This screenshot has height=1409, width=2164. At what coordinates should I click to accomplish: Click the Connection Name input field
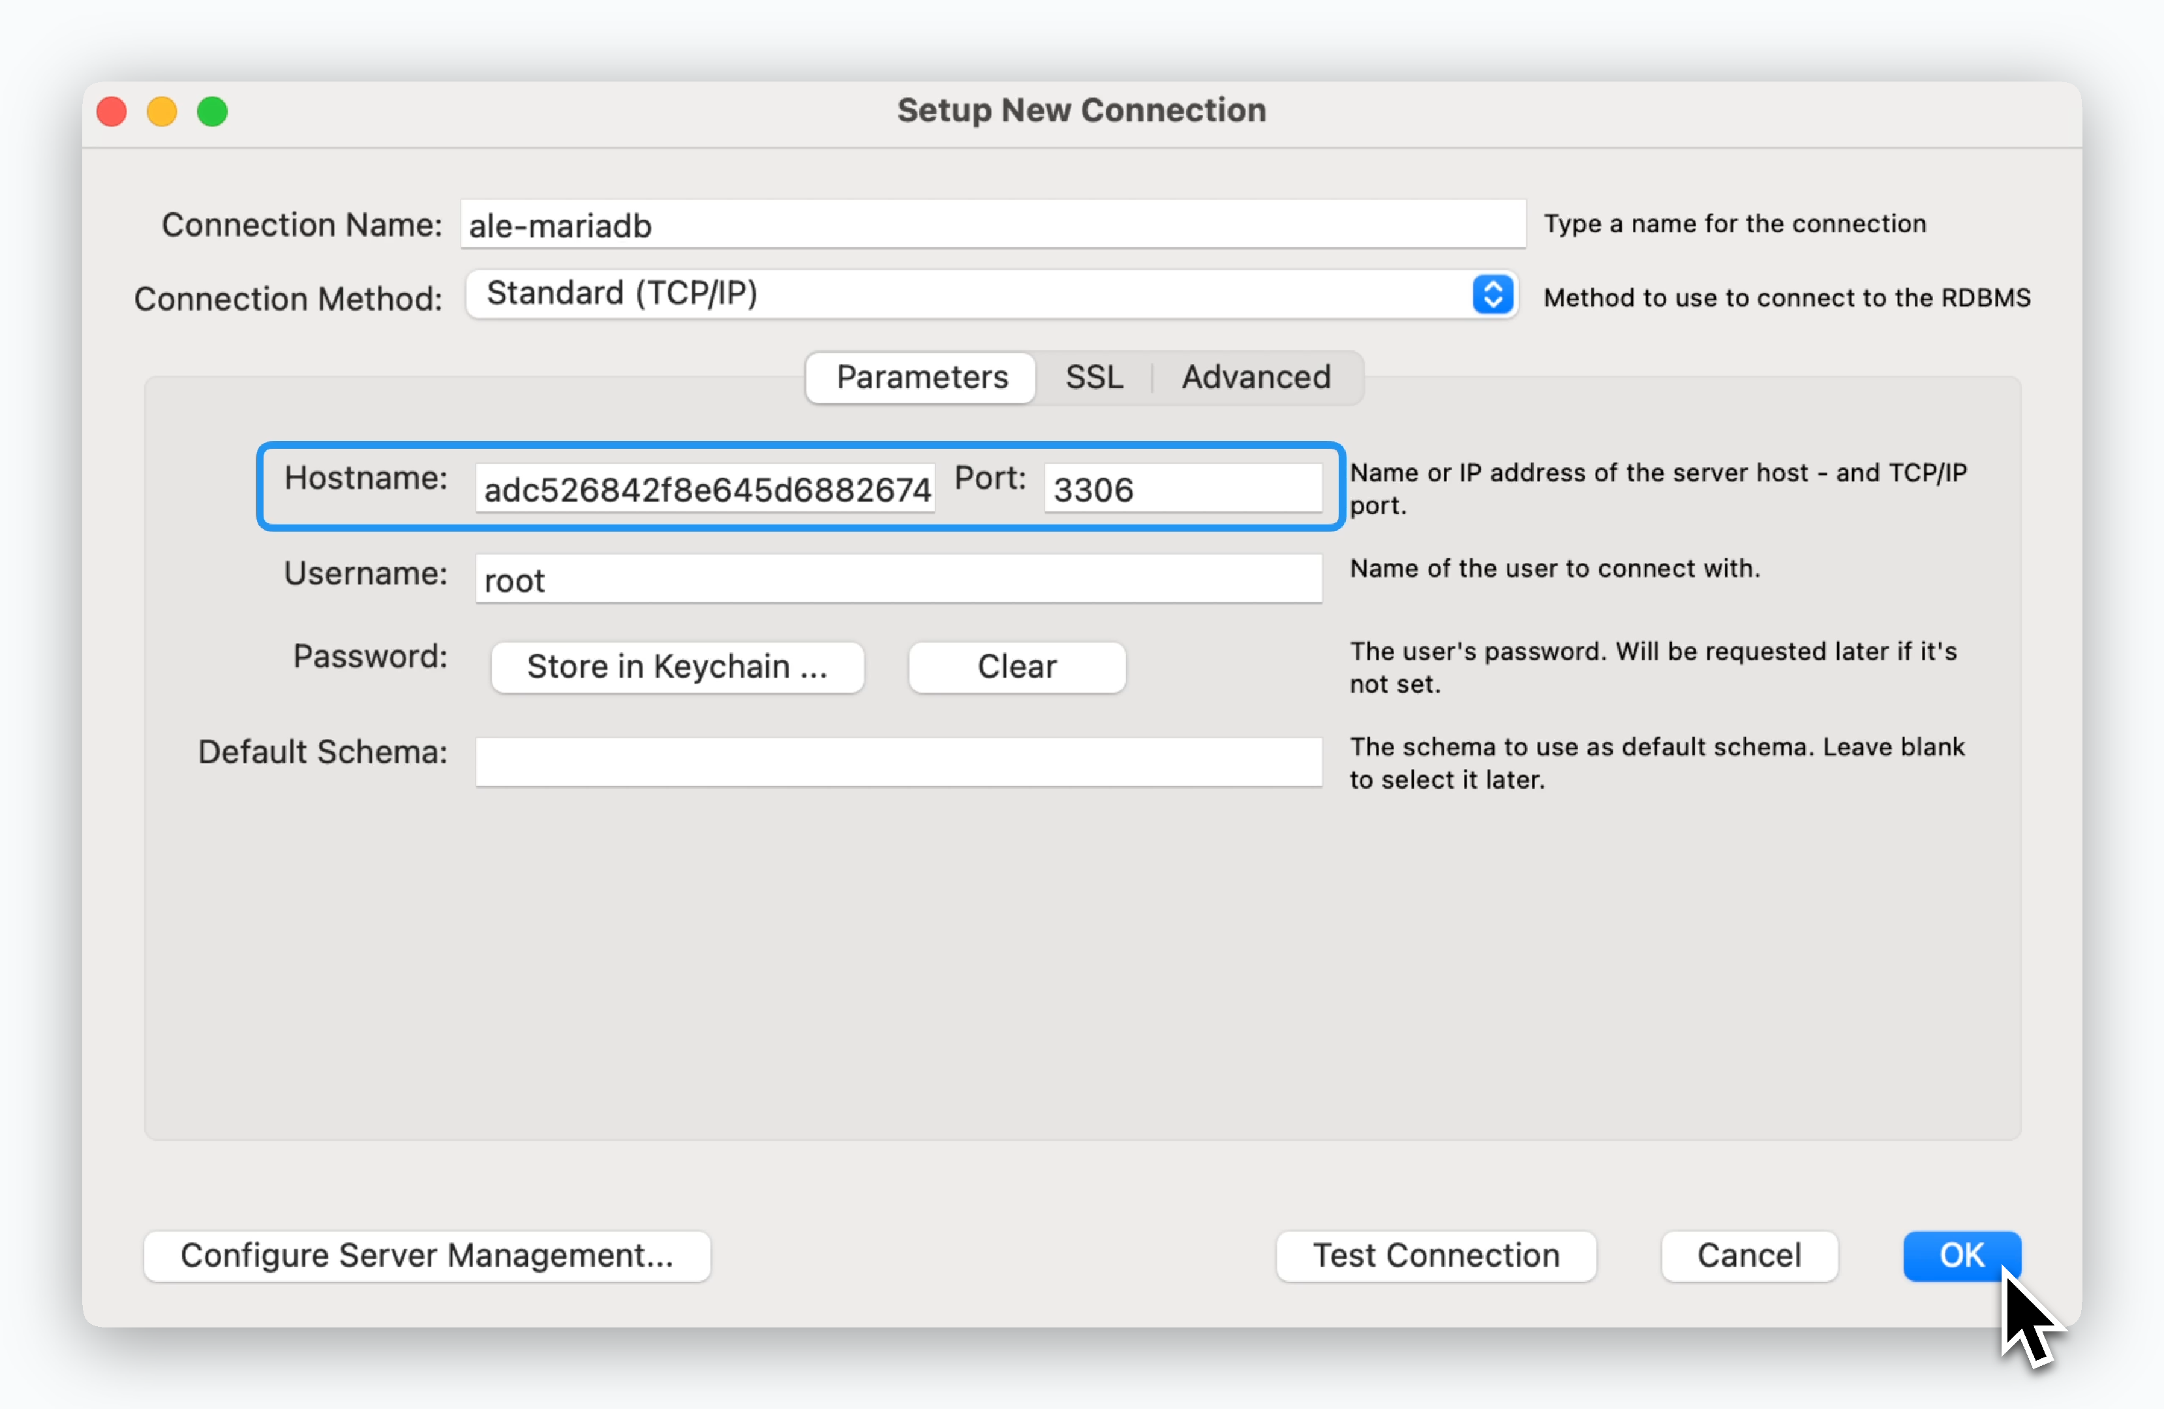[x=992, y=224]
